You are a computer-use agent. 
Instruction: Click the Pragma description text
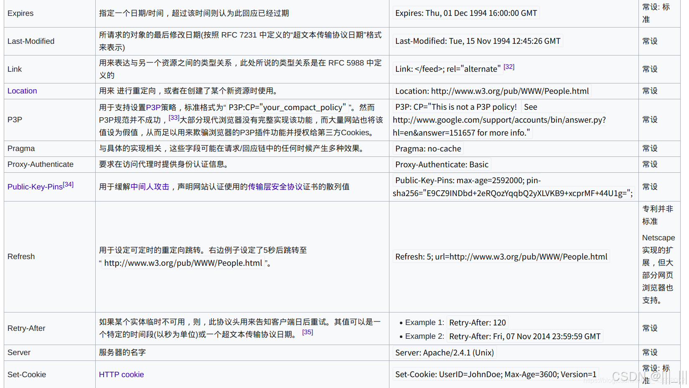(233, 149)
